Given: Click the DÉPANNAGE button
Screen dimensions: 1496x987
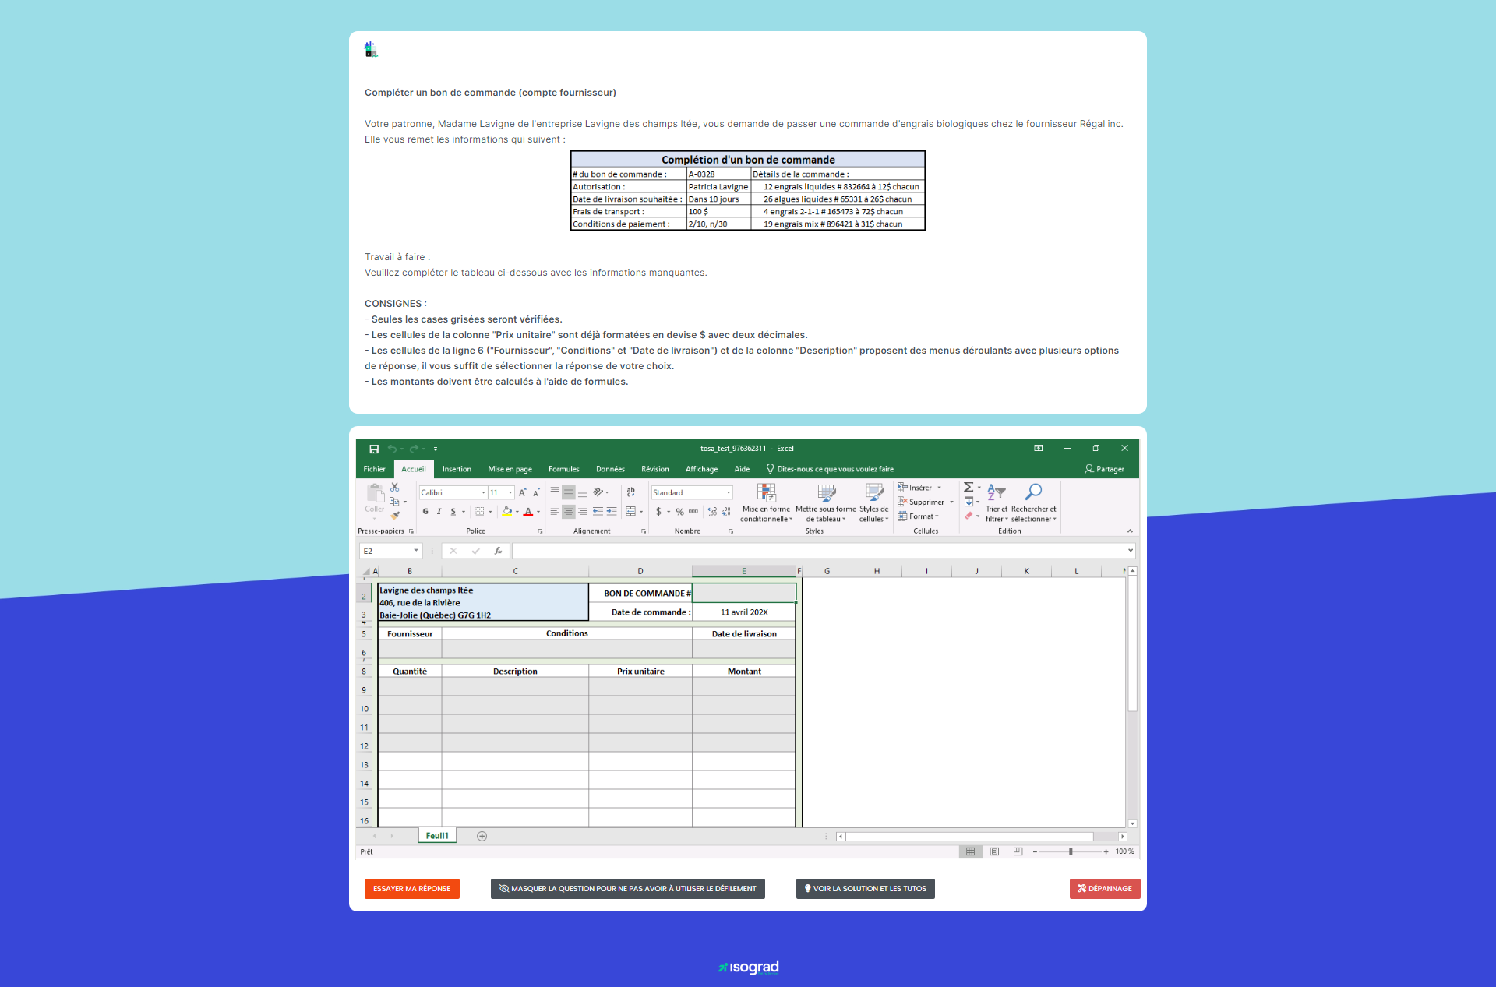Looking at the screenshot, I should (1105, 889).
